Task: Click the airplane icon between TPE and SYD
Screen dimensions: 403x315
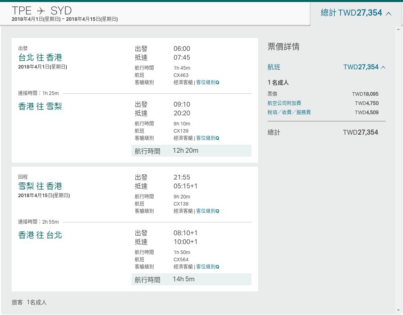Action: [x=41, y=11]
